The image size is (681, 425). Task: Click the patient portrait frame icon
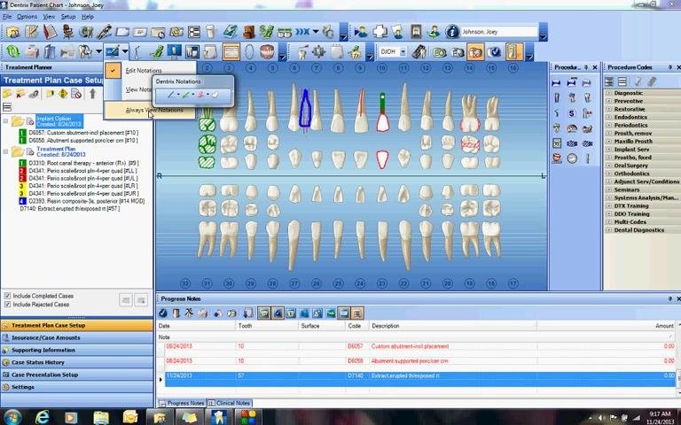point(416,32)
